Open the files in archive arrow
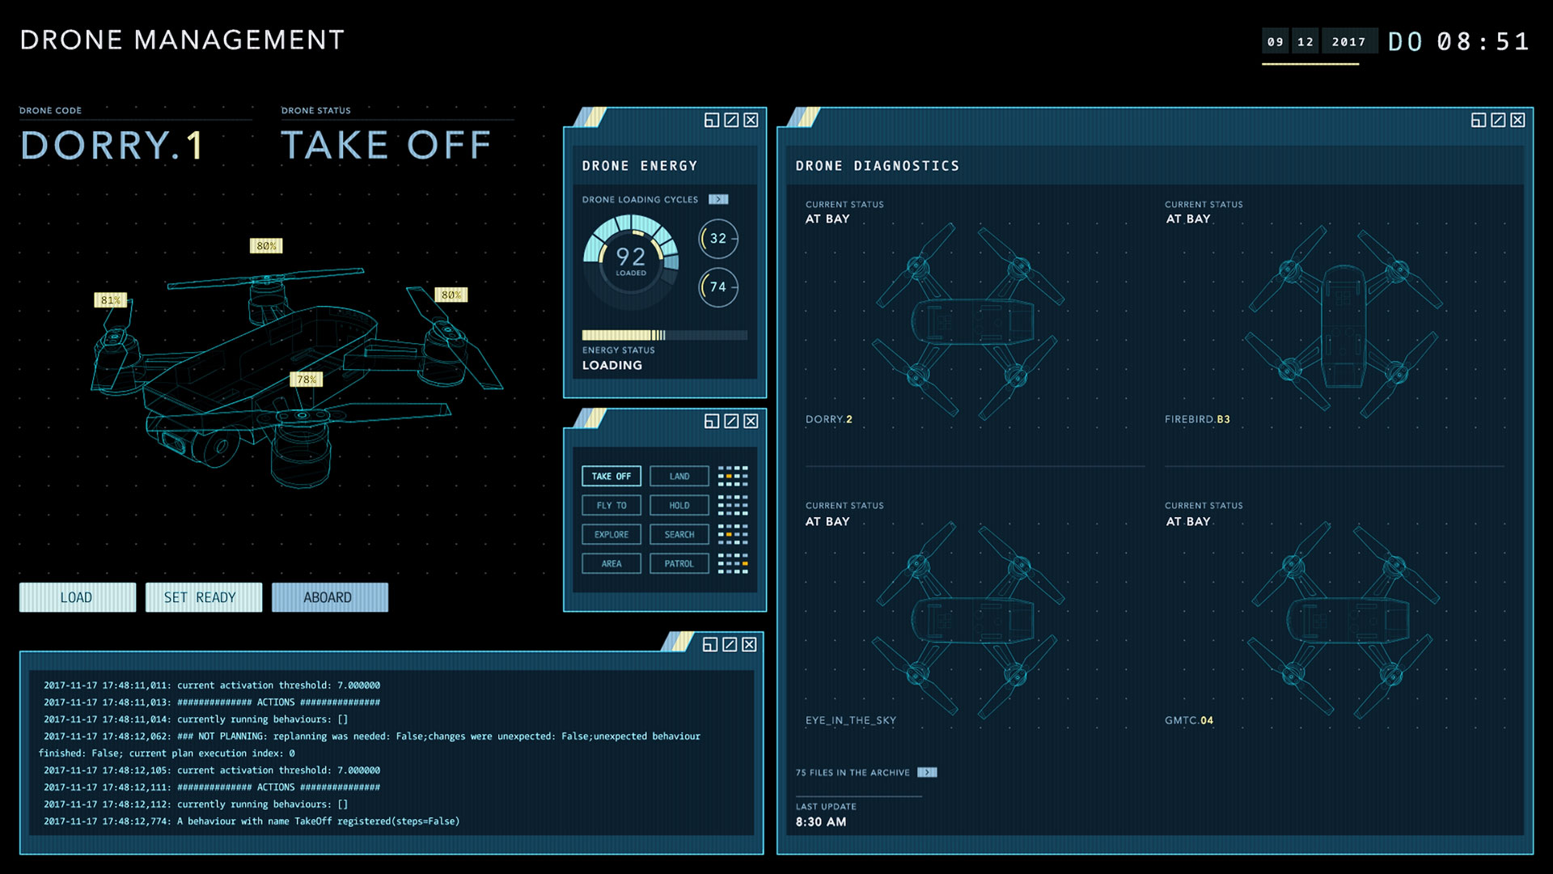1553x874 pixels. point(927,772)
